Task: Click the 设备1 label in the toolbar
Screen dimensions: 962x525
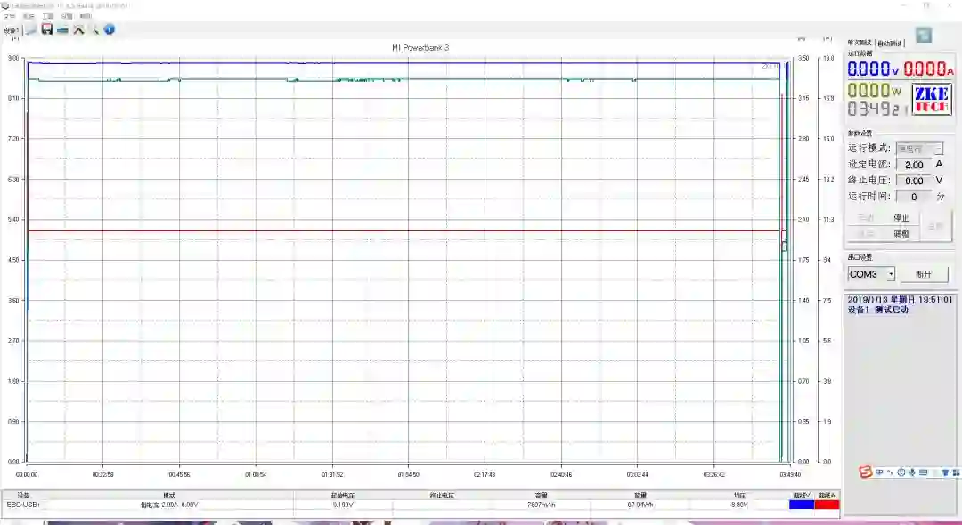Action: click(x=12, y=30)
